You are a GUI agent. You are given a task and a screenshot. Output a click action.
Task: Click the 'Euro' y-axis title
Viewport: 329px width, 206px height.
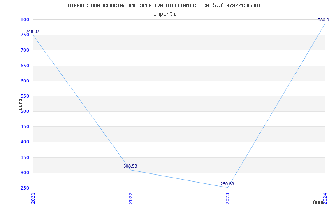(x=20, y=104)
